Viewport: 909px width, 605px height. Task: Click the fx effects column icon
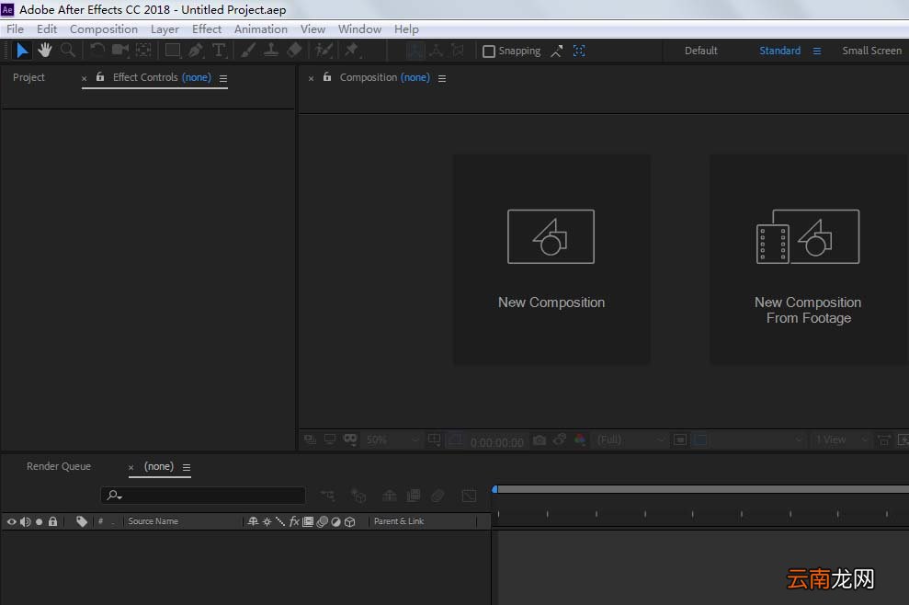pyautogui.click(x=294, y=521)
